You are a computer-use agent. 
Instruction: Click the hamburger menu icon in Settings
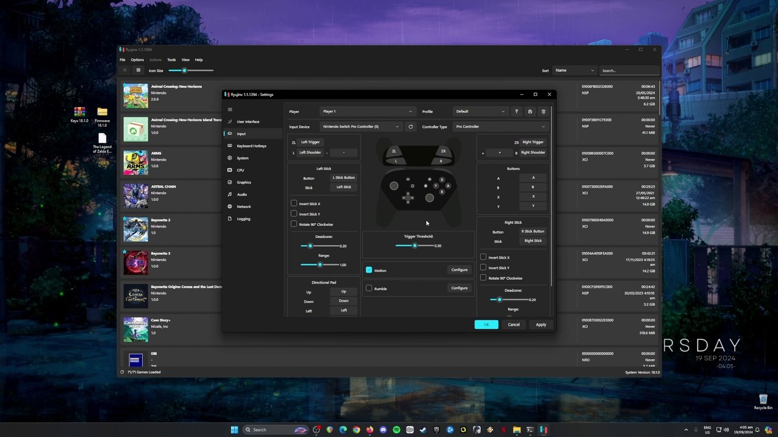click(230, 110)
